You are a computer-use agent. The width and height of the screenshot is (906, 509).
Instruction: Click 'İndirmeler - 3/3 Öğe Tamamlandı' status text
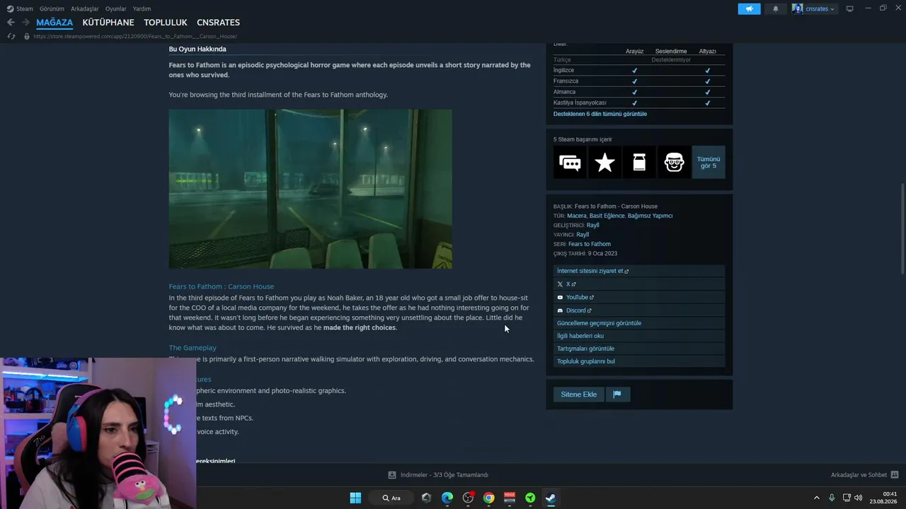(x=445, y=475)
